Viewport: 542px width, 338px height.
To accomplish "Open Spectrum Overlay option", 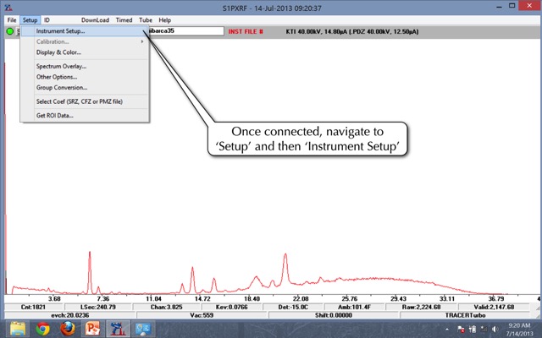I will pyautogui.click(x=61, y=66).
